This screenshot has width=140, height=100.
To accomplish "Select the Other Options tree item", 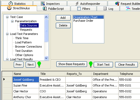I will (24, 55).
